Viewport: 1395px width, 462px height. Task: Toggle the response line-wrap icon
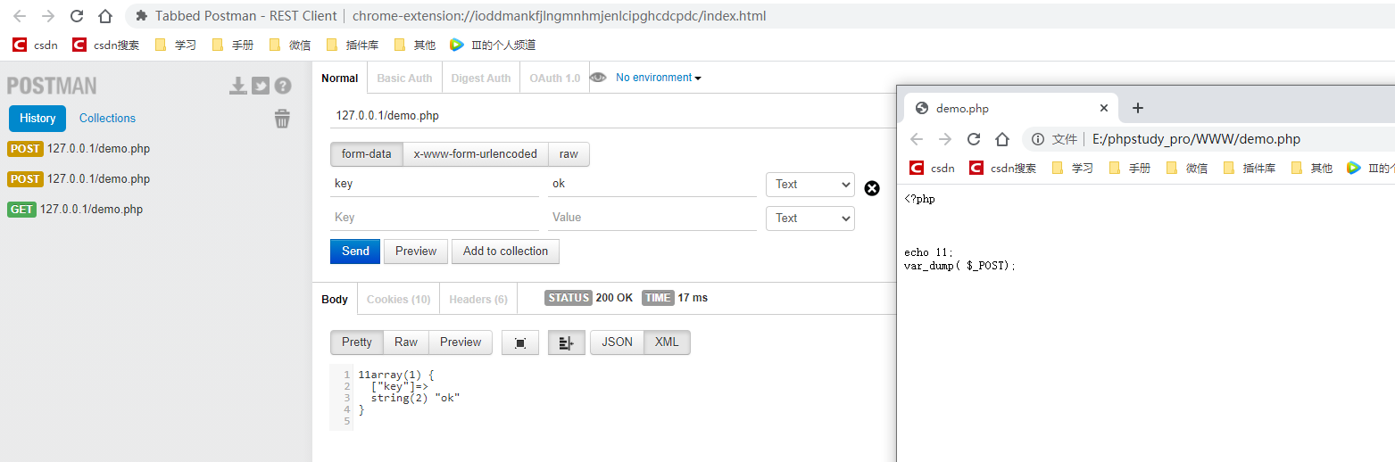tap(566, 342)
